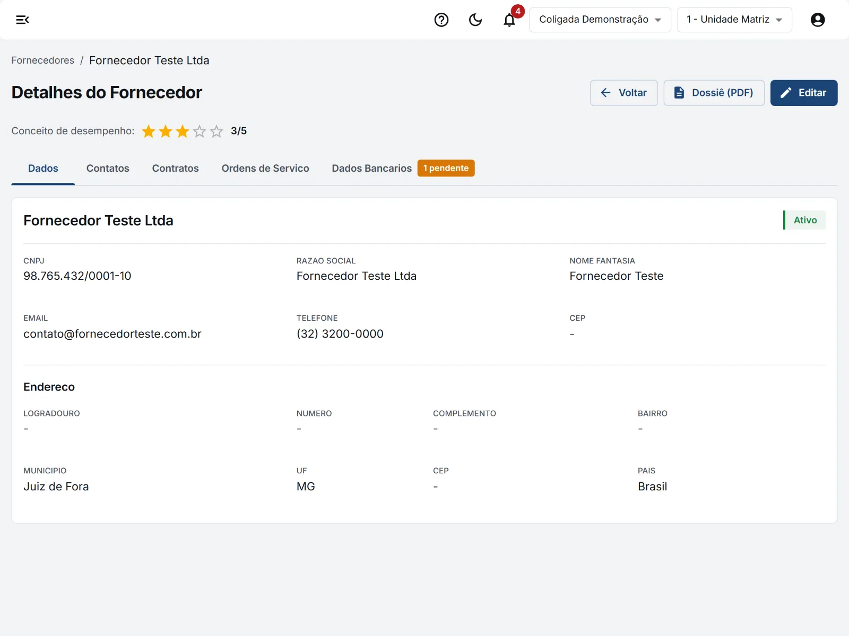Click the 1 pendente badge

point(446,168)
